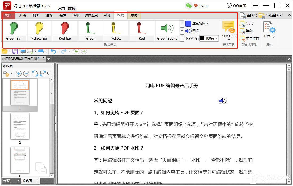Apply the Red Ear annotation style
This screenshot has height=186, width=293.
tap(65, 31)
